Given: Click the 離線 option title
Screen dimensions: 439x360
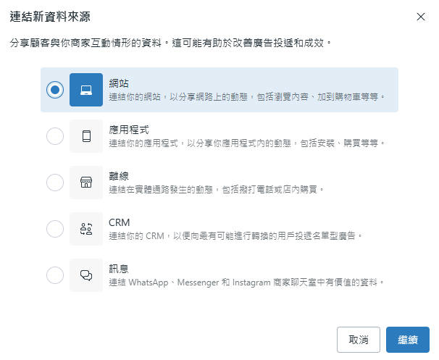Looking at the screenshot, I should 119,176.
